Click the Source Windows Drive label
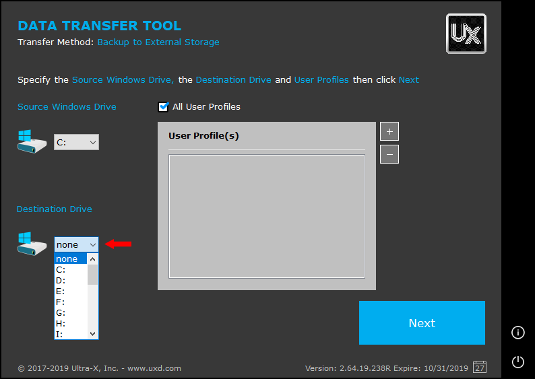Viewport: 535px width, 379px height. 67,106
